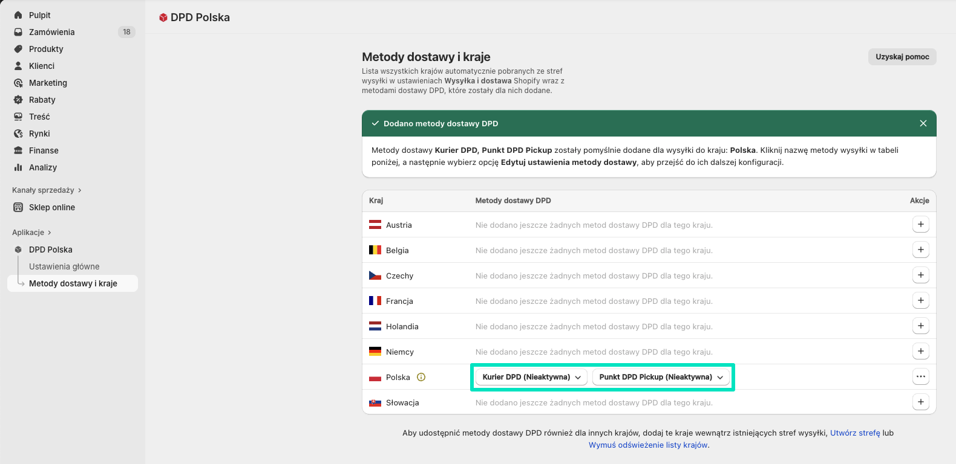Click the Czechy flag icon
The image size is (956, 464).
coord(375,275)
